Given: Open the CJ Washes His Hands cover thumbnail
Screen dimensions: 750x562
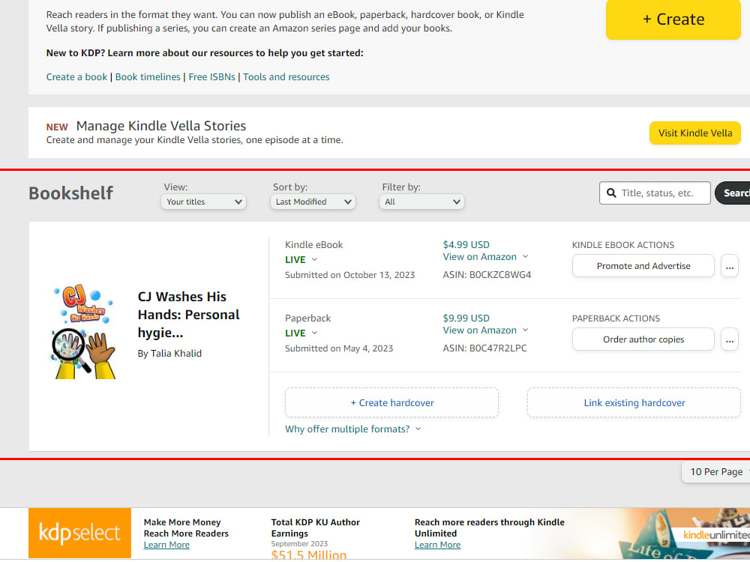Looking at the screenshot, I should (83, 331).
